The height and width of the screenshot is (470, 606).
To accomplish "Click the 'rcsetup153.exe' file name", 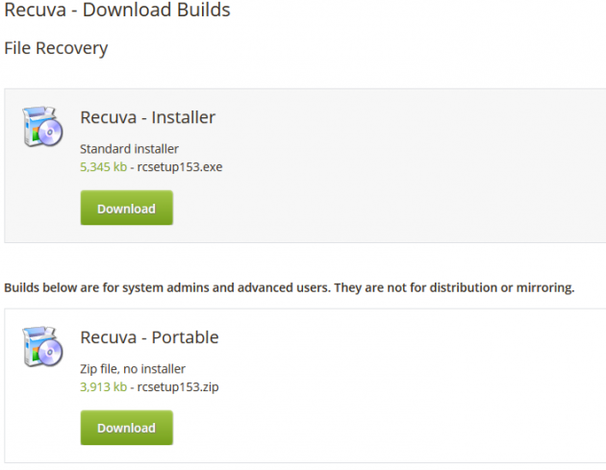I will (180, 167).
